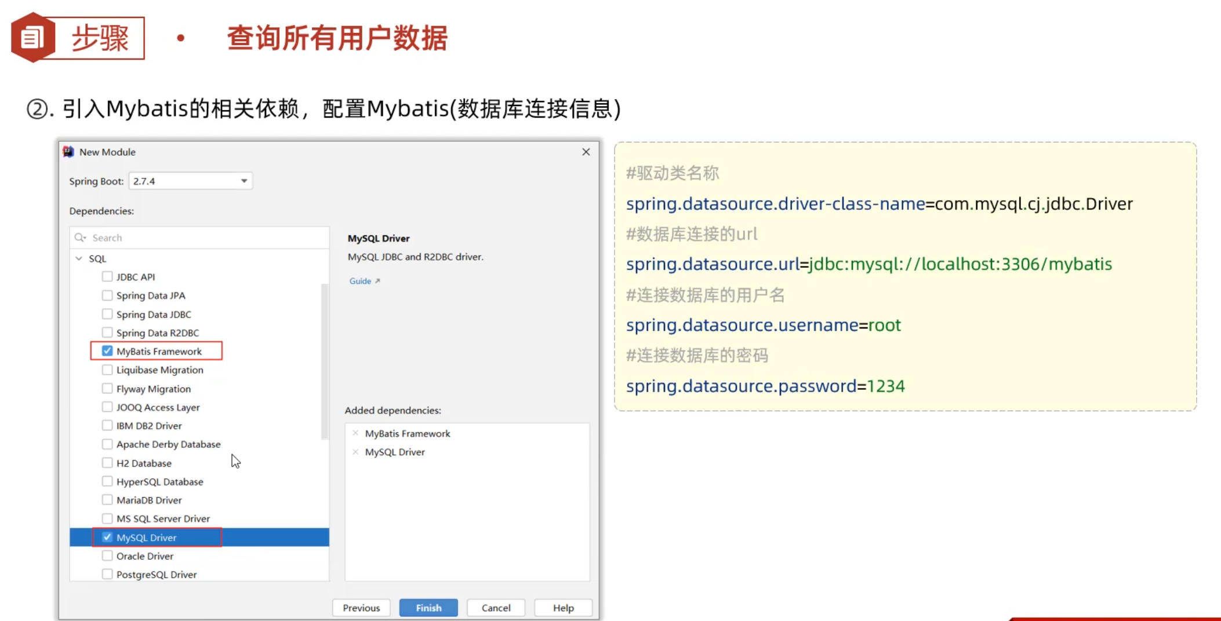1221x621 pixels.
Task: Enable the JDBC API dependency
Action: (107, 276)
